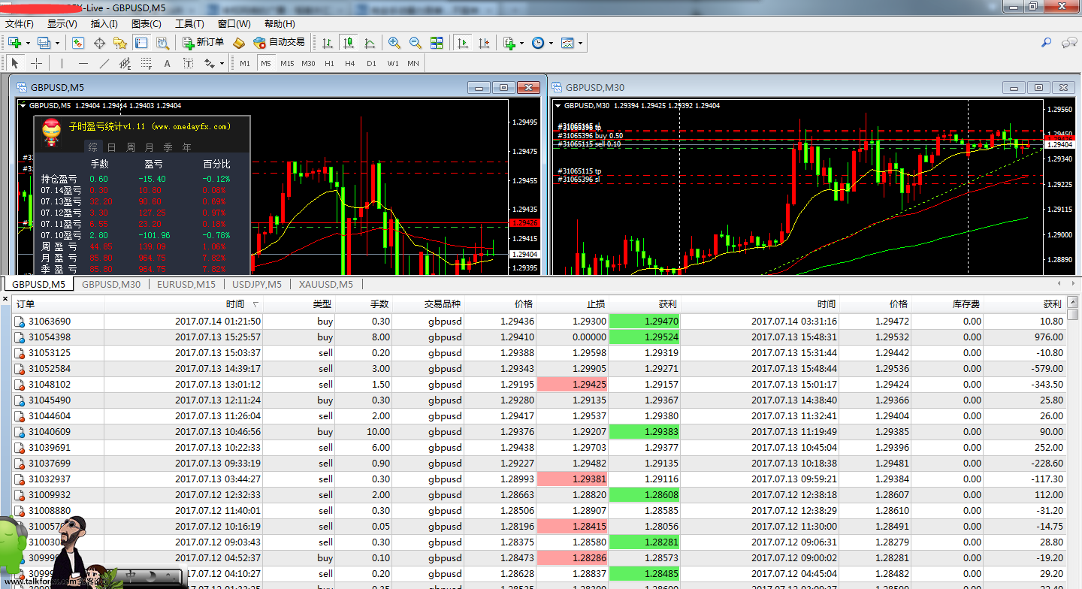Viewport: 1082px width, 589px height.
Task: Toggle the Terminal panel icon
Action: pos(141,43)
